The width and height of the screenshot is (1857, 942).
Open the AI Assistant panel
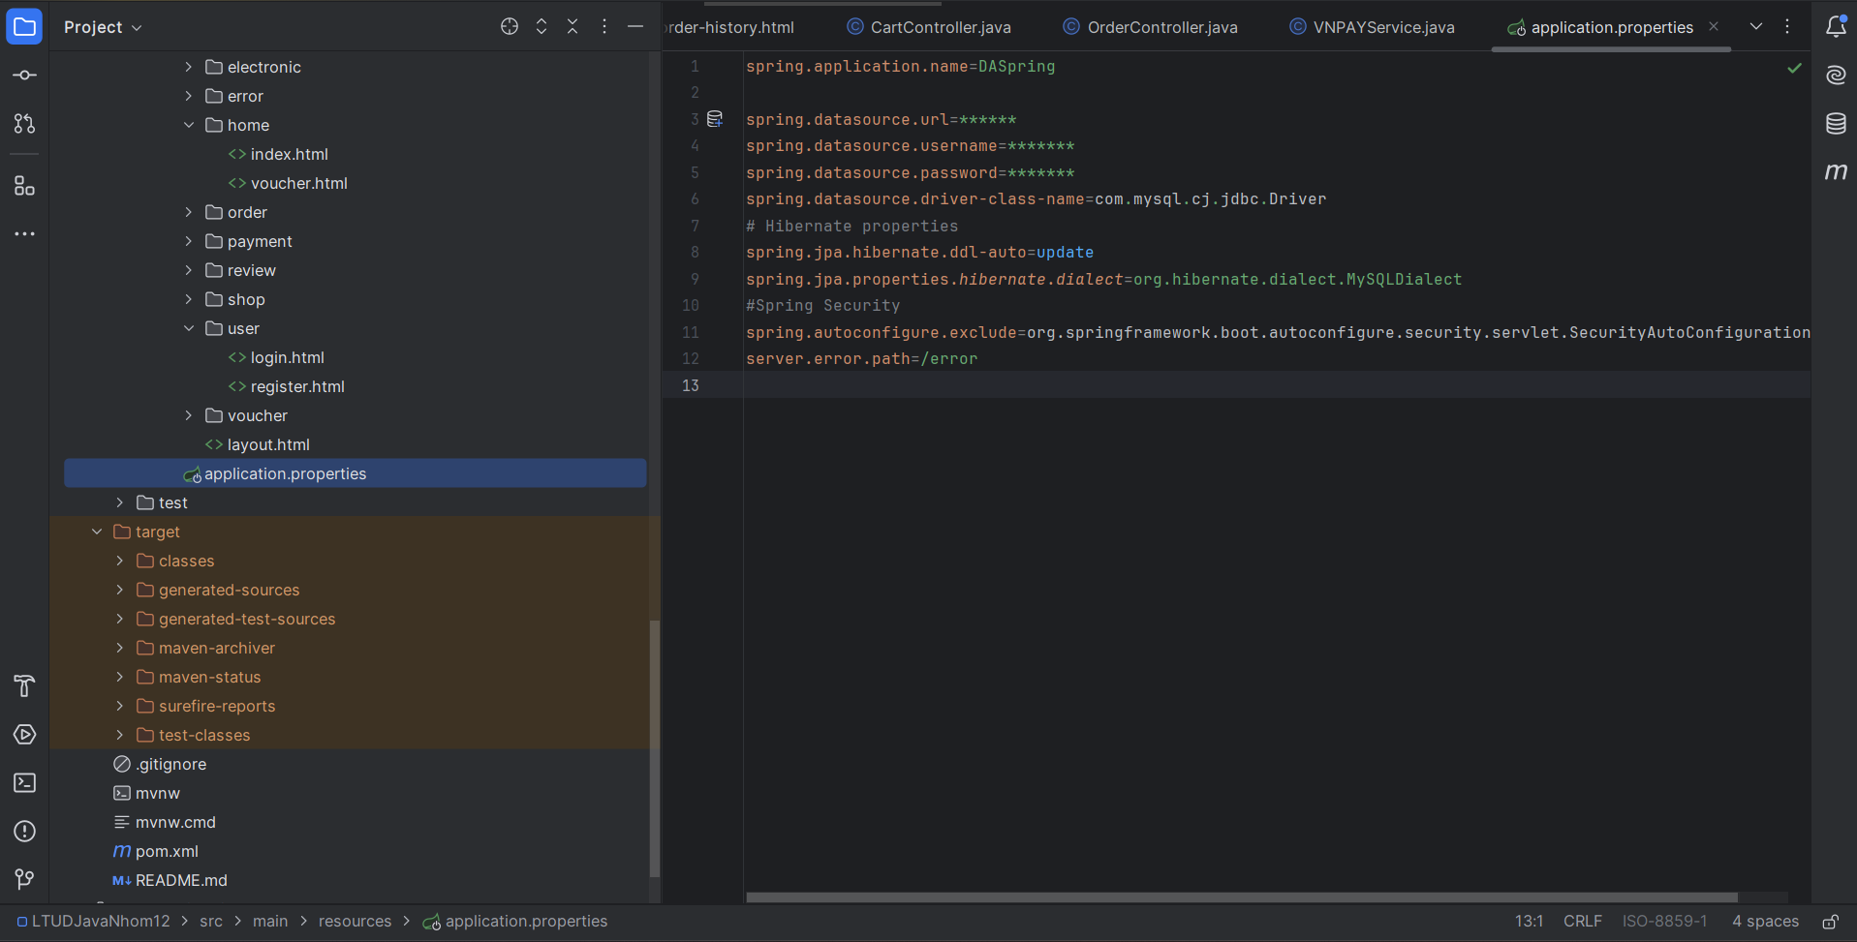[x=1836, y=75]
